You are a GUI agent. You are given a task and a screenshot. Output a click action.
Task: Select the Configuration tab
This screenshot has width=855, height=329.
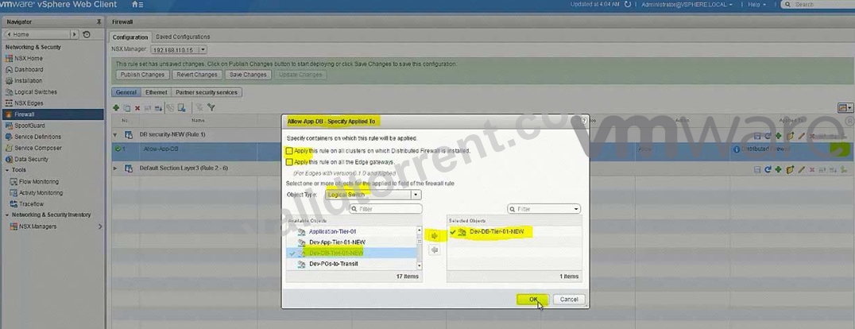coord(130,37)
